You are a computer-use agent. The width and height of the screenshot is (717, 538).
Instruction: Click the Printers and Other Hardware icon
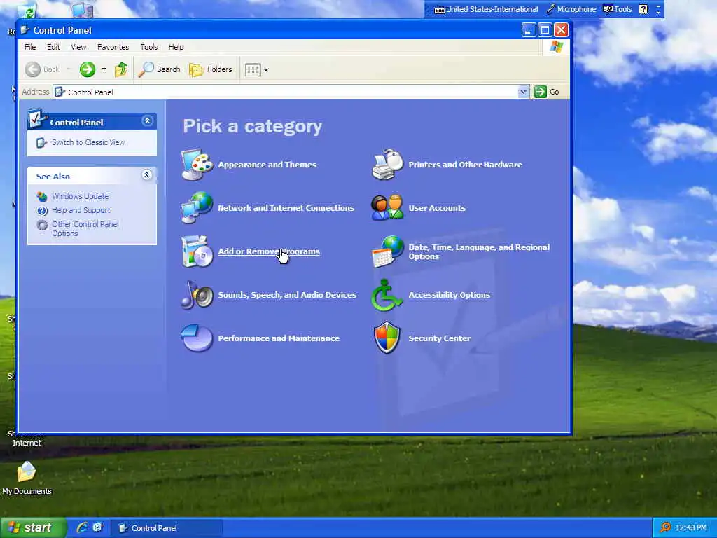point(387,165)
